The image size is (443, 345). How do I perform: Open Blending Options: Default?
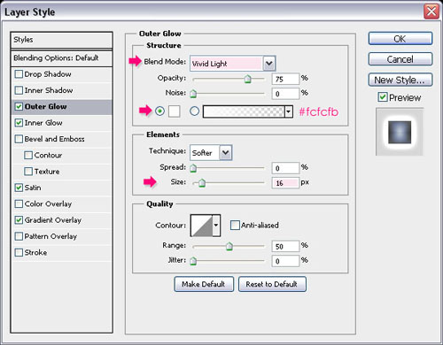62,58
